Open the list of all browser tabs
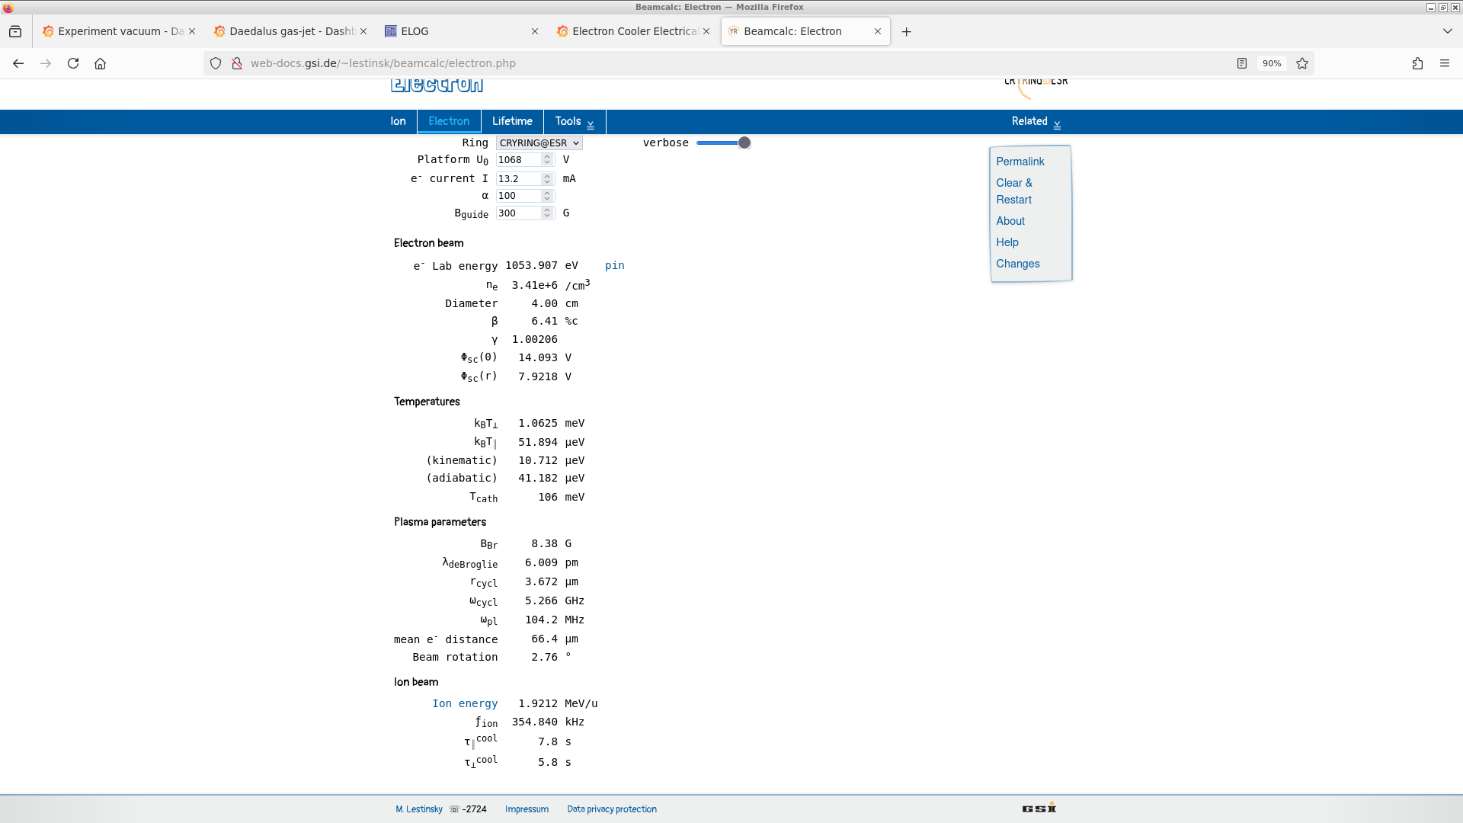Viewport: 1463px width, 823px height. [1446, 31]
